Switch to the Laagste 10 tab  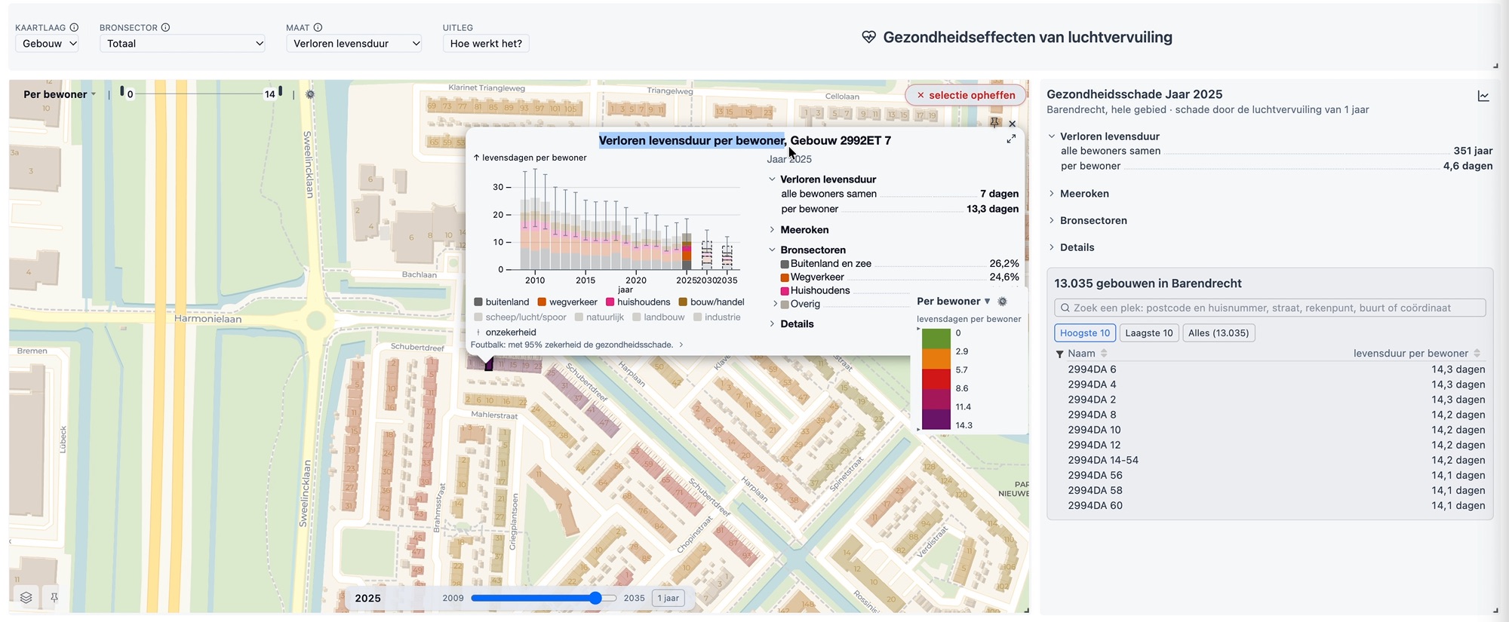[1149, 333]
